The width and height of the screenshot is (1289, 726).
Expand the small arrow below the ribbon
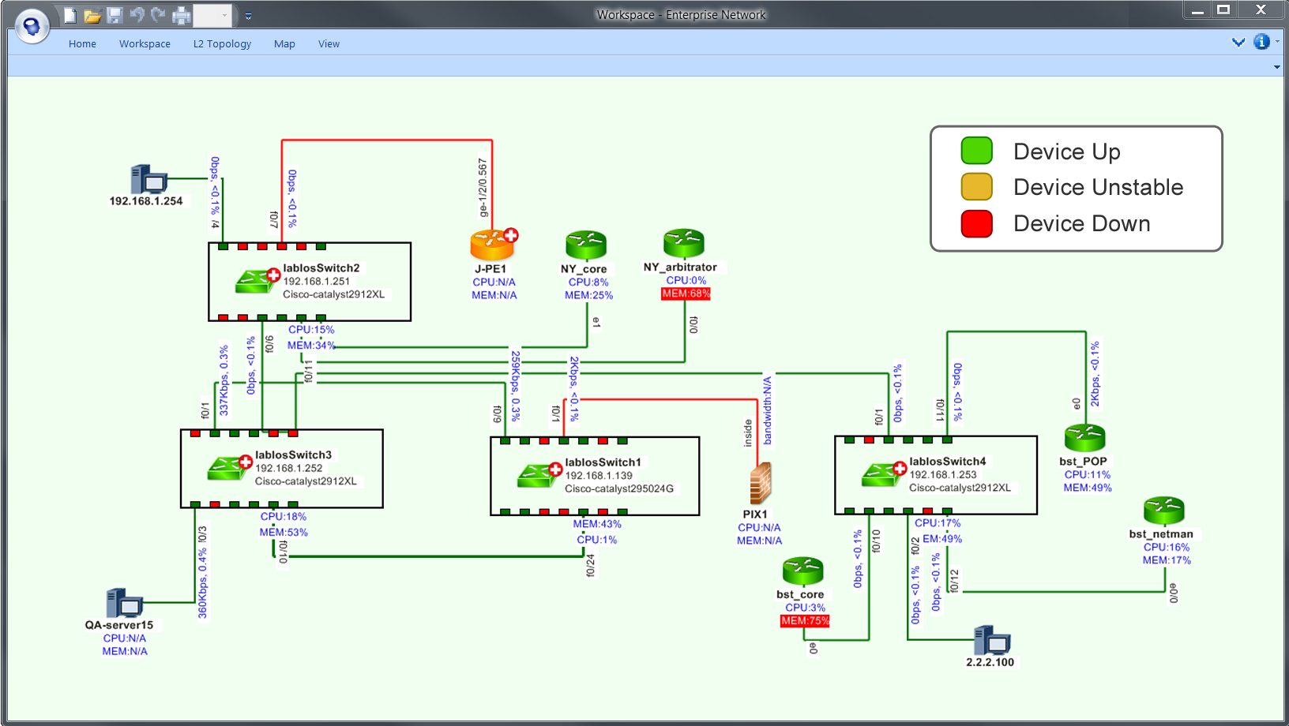point(1277,67)
